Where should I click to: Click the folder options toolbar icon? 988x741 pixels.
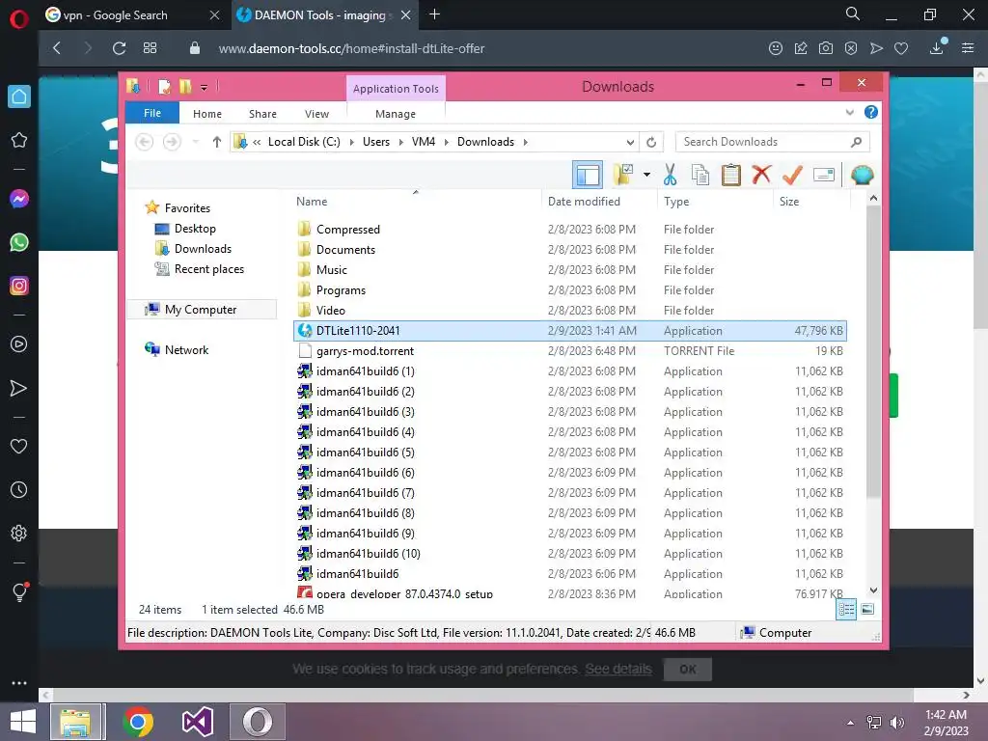click(623, 175)
